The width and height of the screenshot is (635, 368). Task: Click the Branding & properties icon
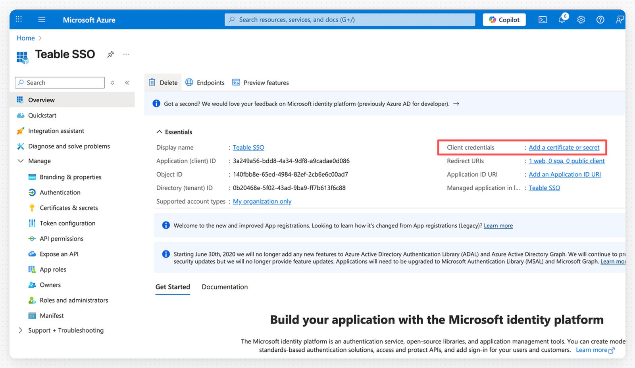[x=32, y=177]
